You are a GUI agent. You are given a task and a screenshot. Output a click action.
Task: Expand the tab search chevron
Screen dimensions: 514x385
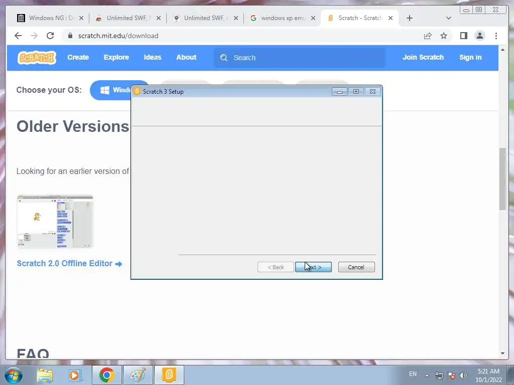point(448,18)
